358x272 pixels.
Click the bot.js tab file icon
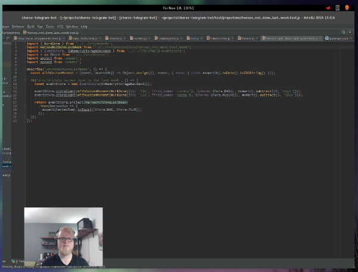pyautogui.click(x=189, y=38)
